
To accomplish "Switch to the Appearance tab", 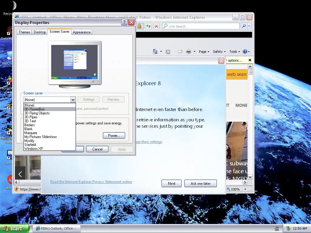I will pyautogui.click(x=81, y=32).
